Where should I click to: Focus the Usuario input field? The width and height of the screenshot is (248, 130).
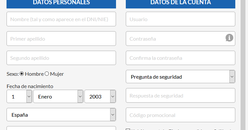tap(181, 19)
